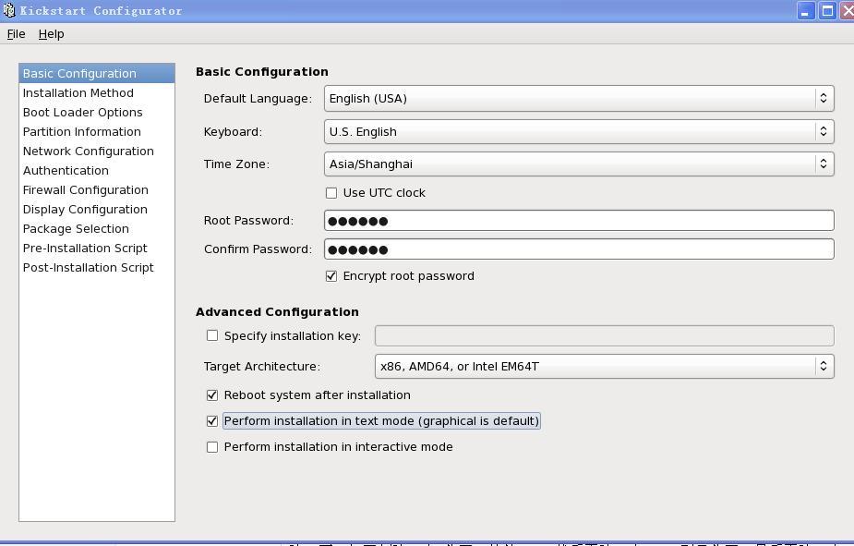Screen dimensions: 854x546
Task: Click the Kickstart Configurator title bar icon
Action: (8, 10)
